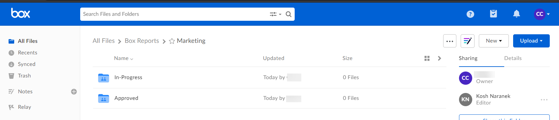The image size is (559, 120).
Task: Open the In-Progress folder
Action: [128, 77]
